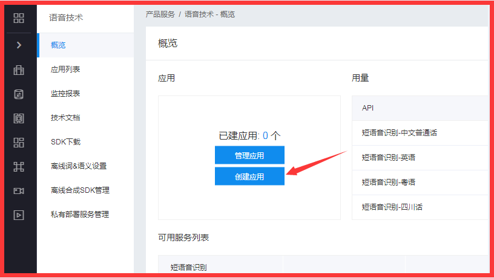Click the 可用服务列表 heading
494x278 pixels.
click(183, 238)
